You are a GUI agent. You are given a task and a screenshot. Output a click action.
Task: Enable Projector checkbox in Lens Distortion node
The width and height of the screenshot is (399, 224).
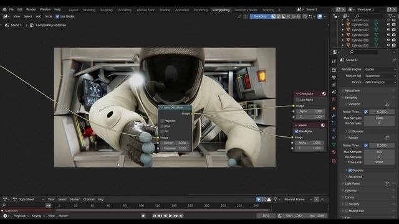pos(162,121)
